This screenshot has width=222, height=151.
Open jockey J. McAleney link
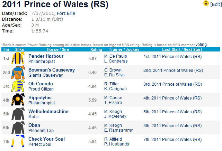115,116
